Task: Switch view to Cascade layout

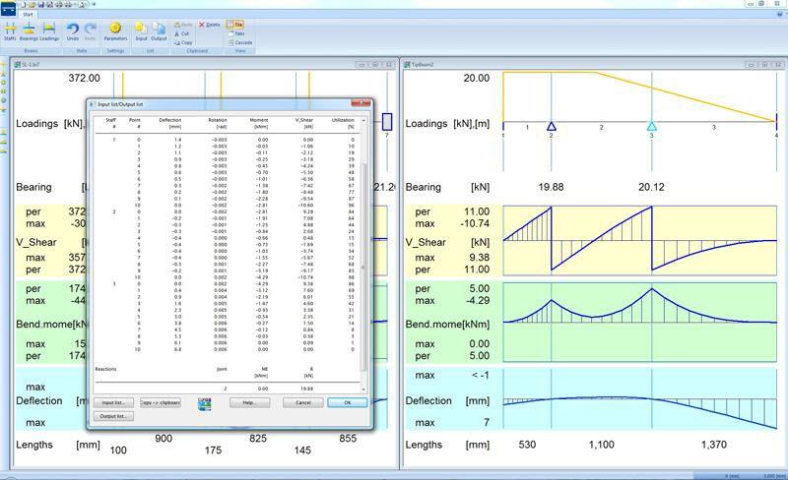Action: (x=240, y=42)
